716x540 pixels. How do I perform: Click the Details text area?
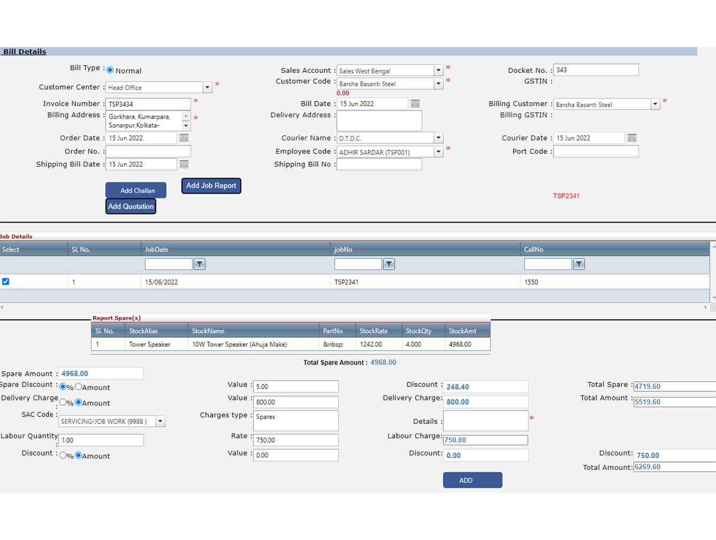point(486,421)
